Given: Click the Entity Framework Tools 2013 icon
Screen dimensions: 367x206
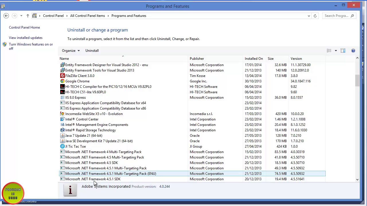Looking at the screenshot, I should (62, 70).
